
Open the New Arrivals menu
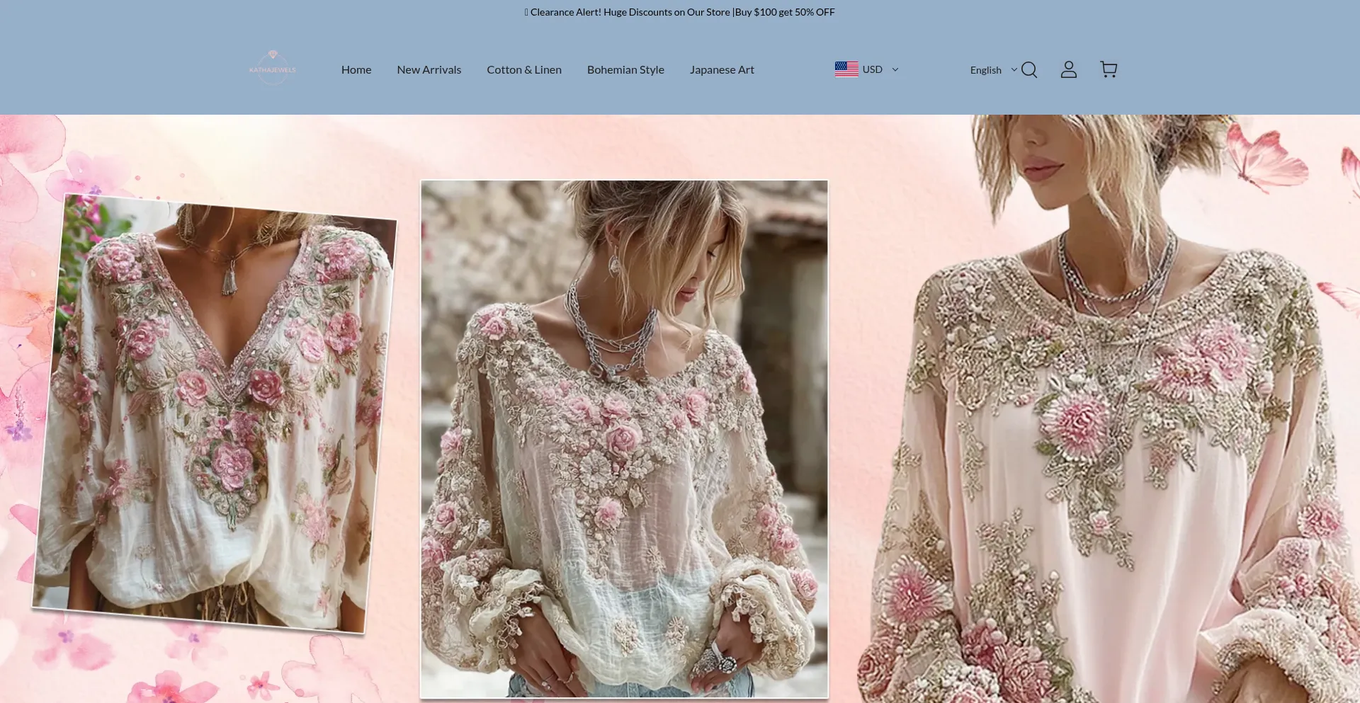[429, 69]
